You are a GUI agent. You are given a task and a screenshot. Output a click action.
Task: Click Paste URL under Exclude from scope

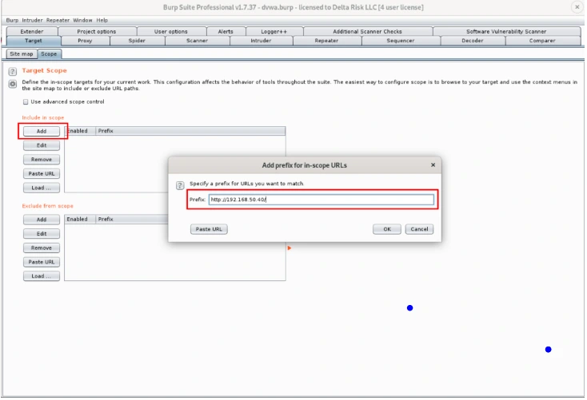tap(41, 262)
